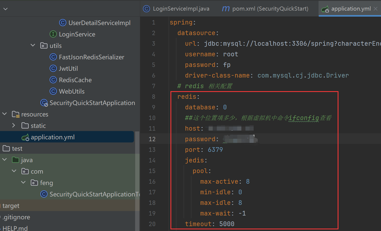Open the HELP.md file

15,228
